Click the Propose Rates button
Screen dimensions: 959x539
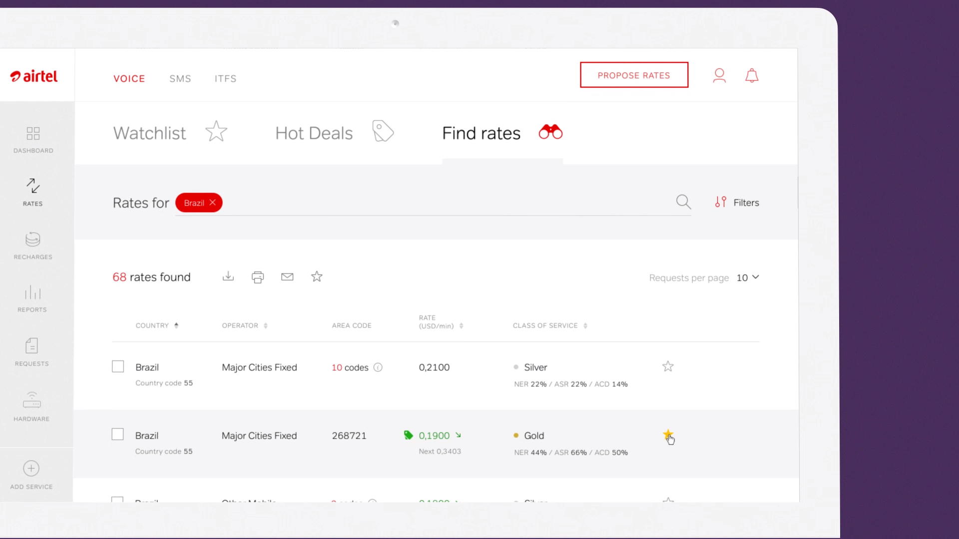[x=634, y=75]
